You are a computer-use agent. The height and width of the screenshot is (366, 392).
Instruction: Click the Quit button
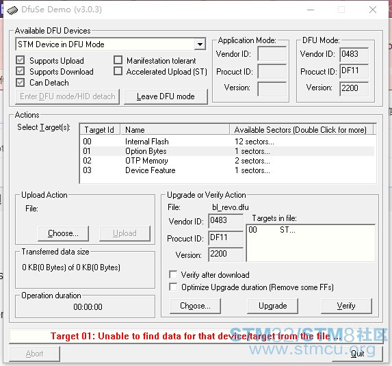(358, 354)
